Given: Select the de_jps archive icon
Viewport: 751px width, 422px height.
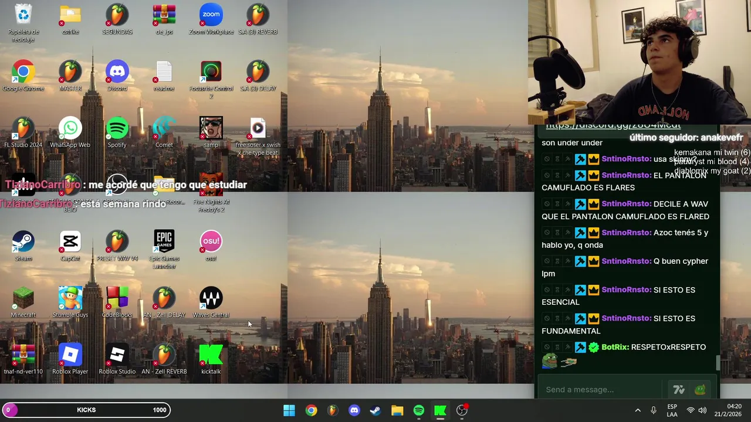Looking at the screenshot, I should [x=164, y=19].
